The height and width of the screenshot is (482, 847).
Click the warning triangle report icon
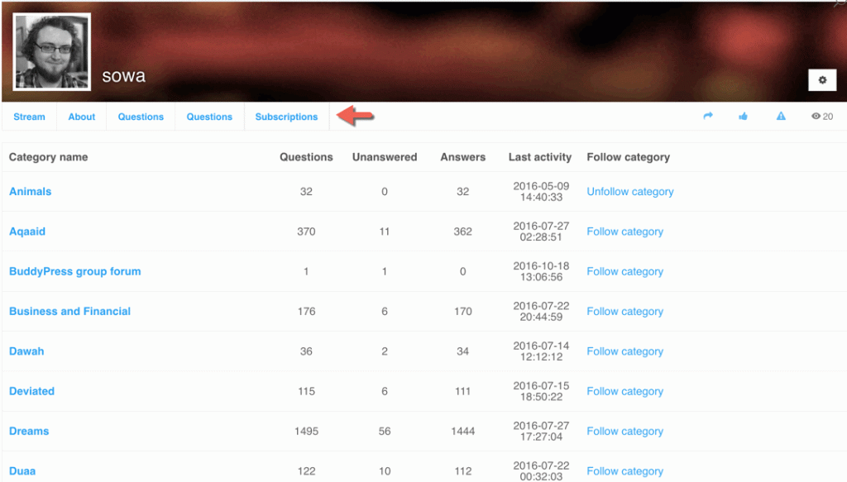point(781,117)
